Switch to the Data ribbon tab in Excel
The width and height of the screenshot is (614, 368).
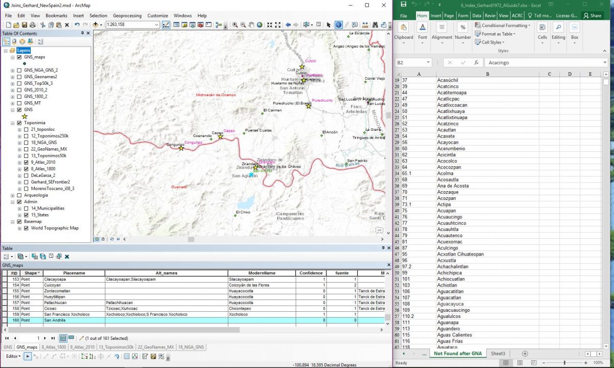[476, 15]
